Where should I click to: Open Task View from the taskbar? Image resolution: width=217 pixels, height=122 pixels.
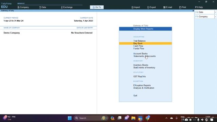[x=119, y=118]
